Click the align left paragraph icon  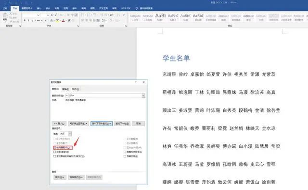83,20
